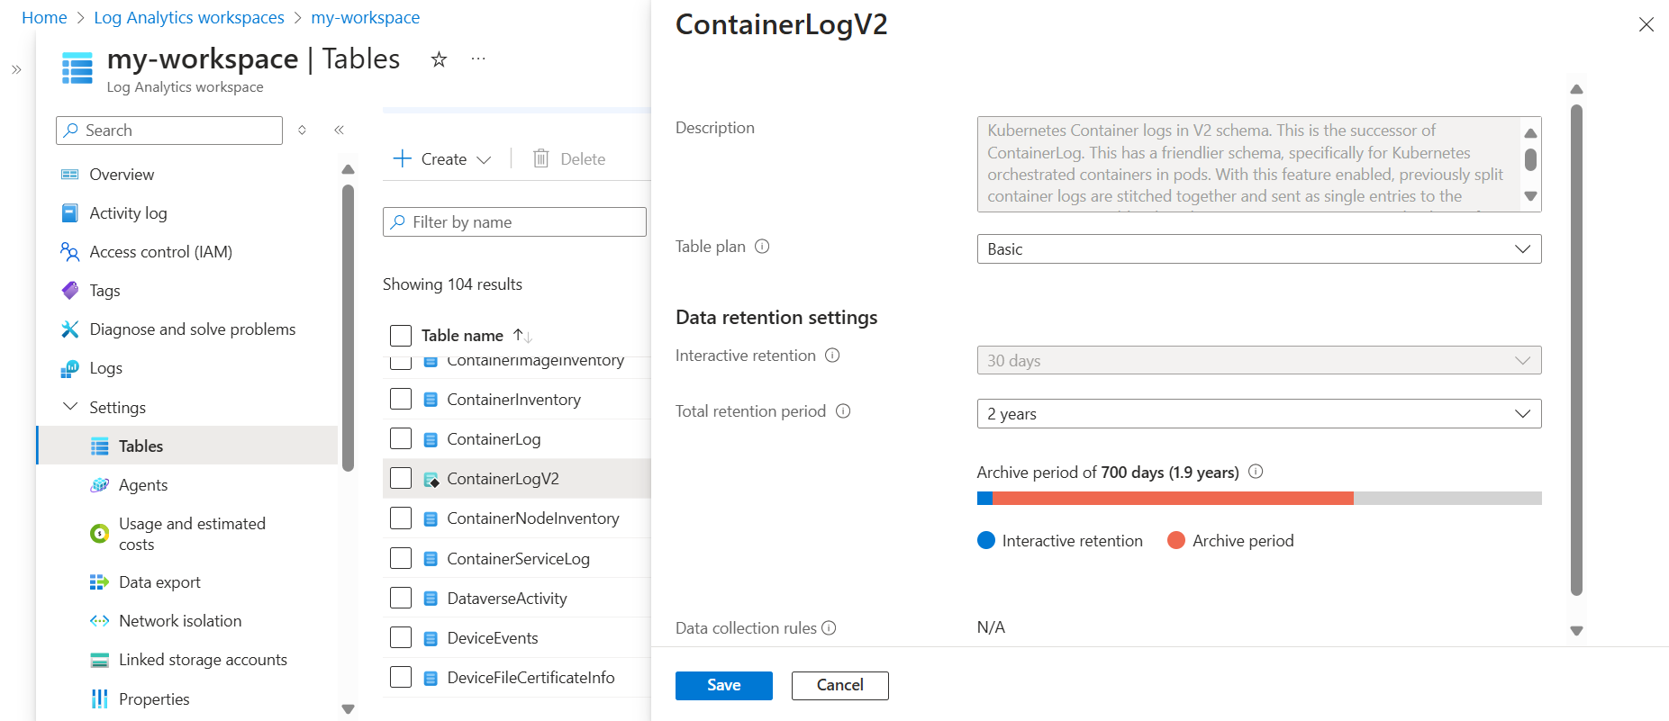This screenshot has width=1669, height=721.
Task: Check the ContainerLogV2 table checkbox
Action: click(401, 478)
